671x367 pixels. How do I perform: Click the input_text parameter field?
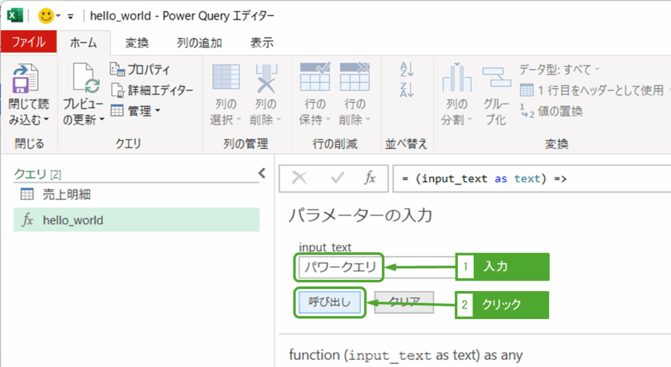pyautogui.click(x=339, y=267)
